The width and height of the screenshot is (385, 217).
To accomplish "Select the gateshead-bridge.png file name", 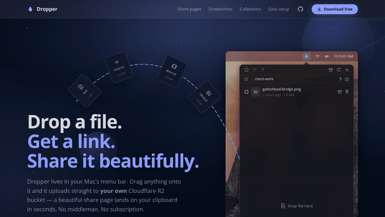I will (282, 89).
